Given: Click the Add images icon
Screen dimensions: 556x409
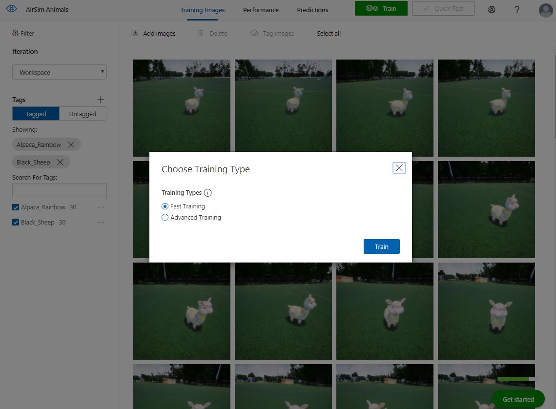Looking at the screenshot, I should [135, 33].
